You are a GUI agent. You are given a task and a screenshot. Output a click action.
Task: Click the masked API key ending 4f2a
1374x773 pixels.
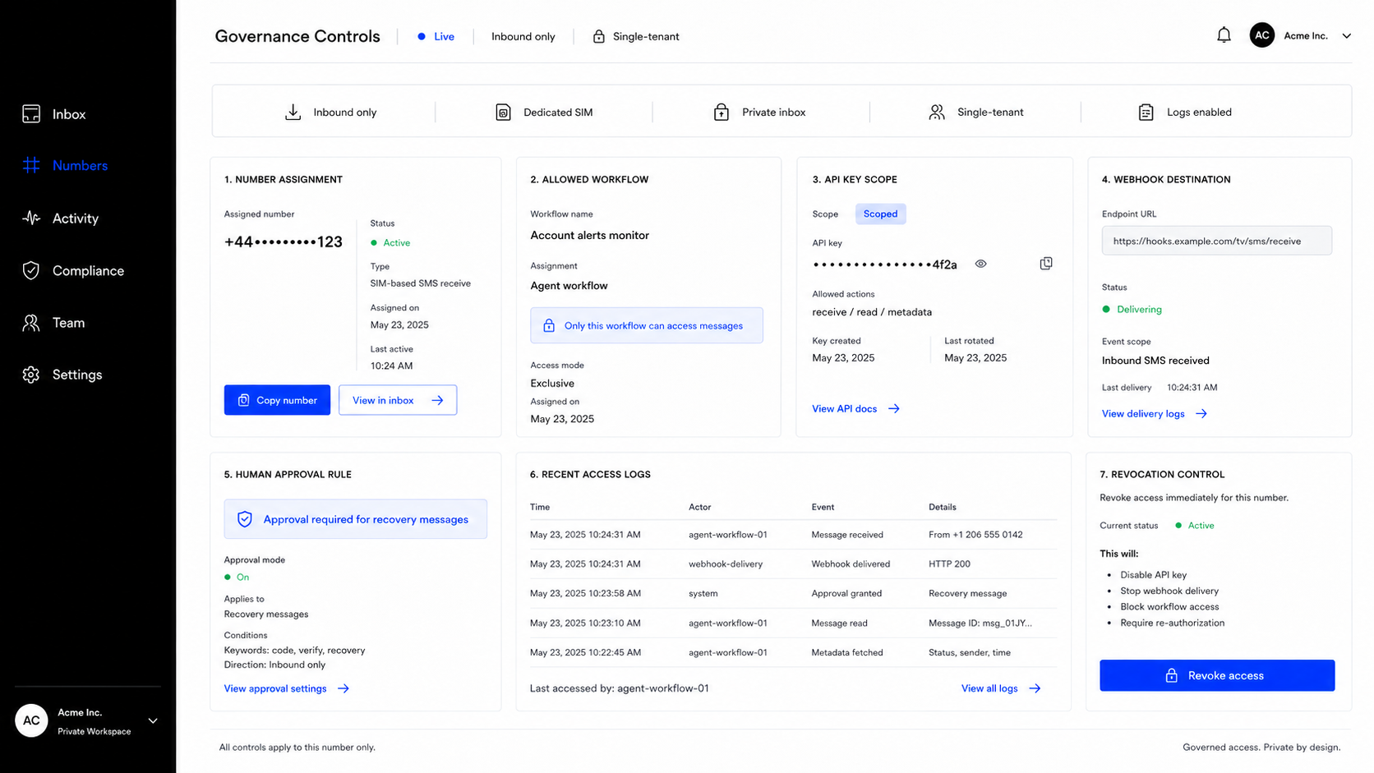[x=884, y=265]
